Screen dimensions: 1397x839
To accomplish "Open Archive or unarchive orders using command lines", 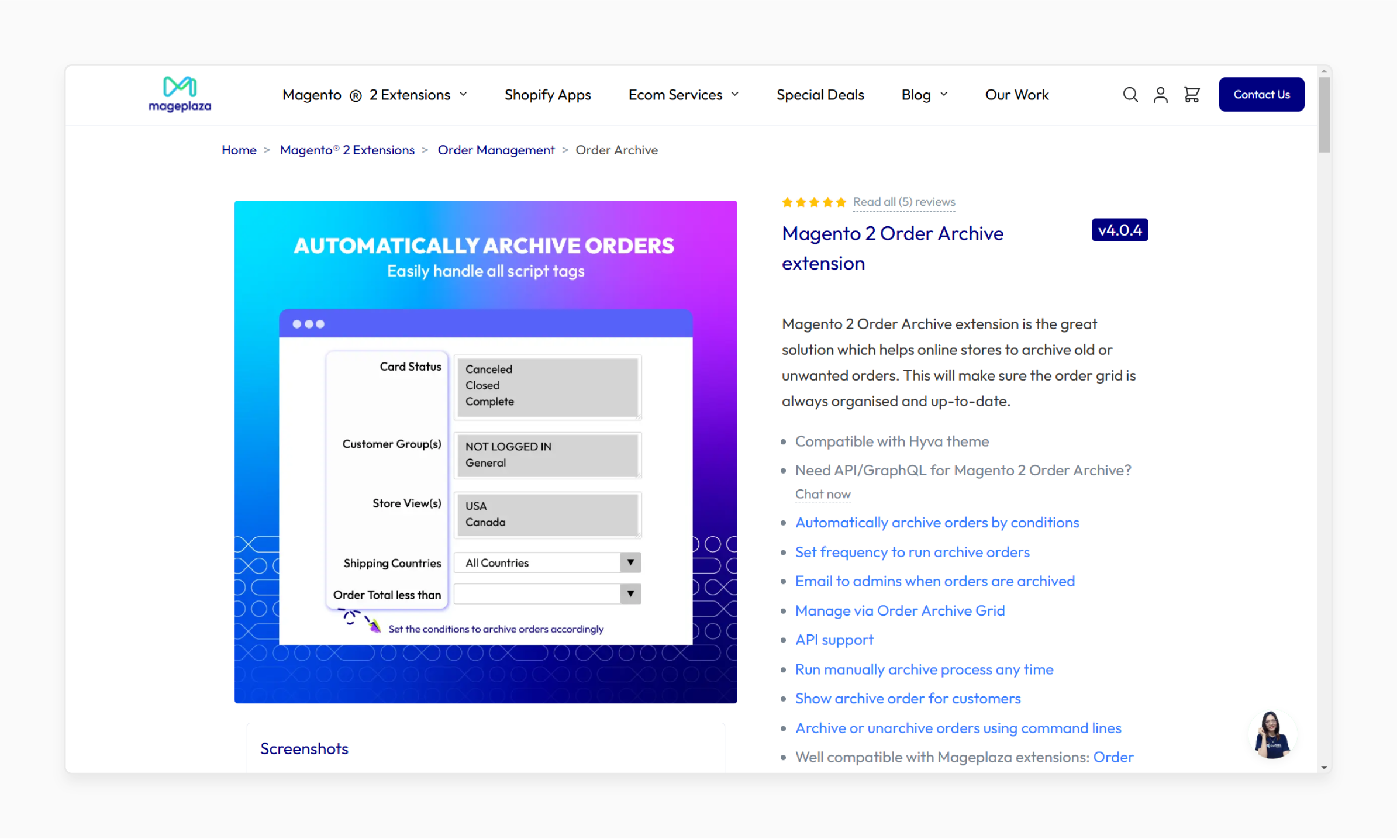I will click(958, 728).
